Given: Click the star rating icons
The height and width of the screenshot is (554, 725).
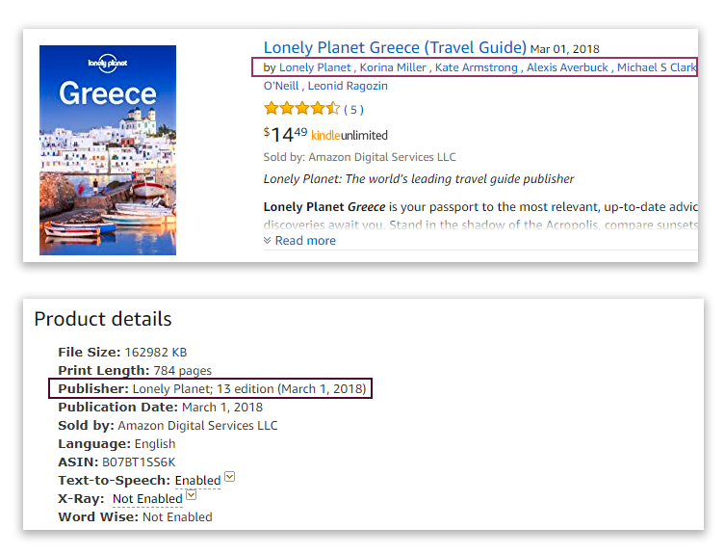Looking at the screenshot, I should tap(301, 109).
